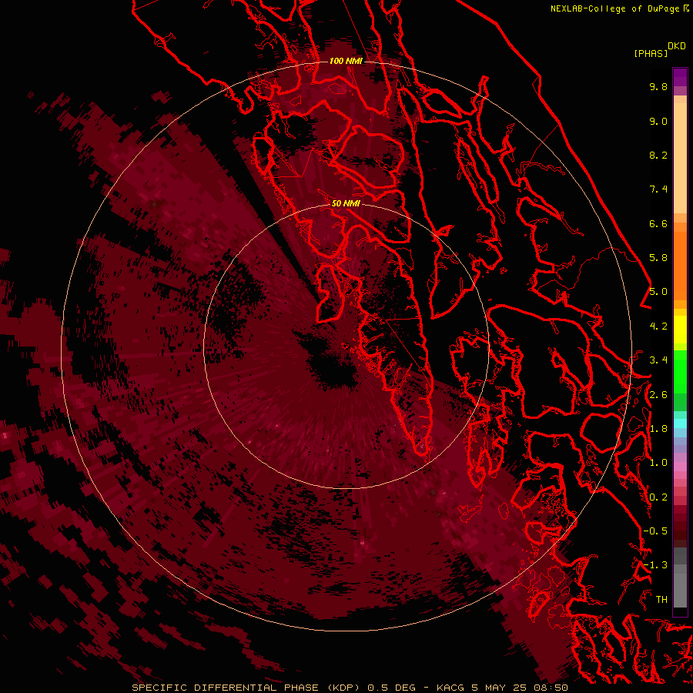Click the yellow segment of the color bar
693x693 pixels.
coord(680,330)
